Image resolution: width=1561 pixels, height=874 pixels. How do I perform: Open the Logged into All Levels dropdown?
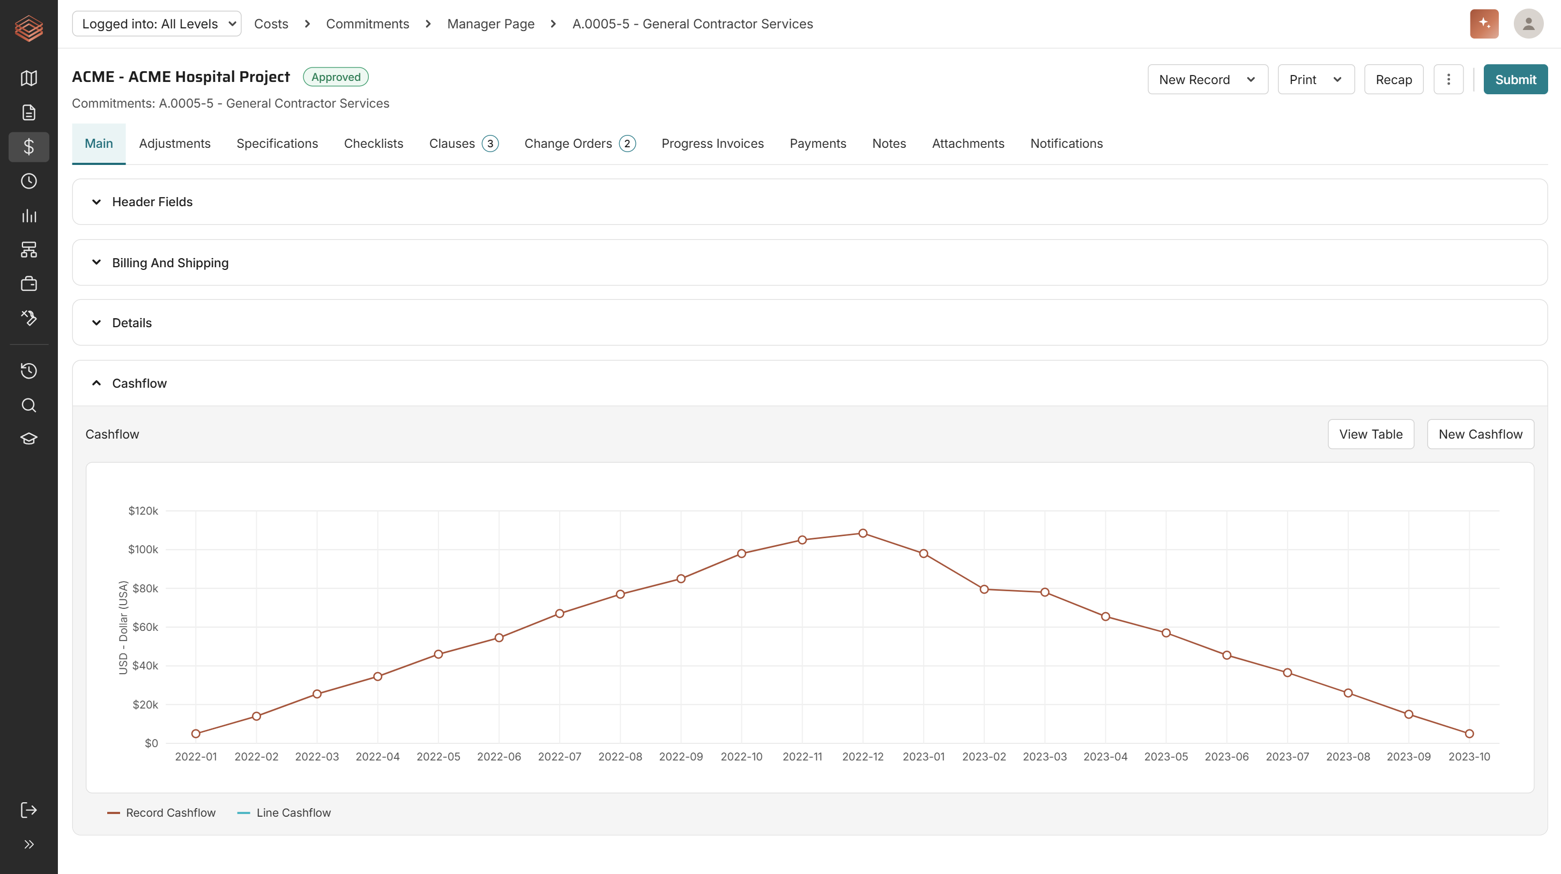157,24
